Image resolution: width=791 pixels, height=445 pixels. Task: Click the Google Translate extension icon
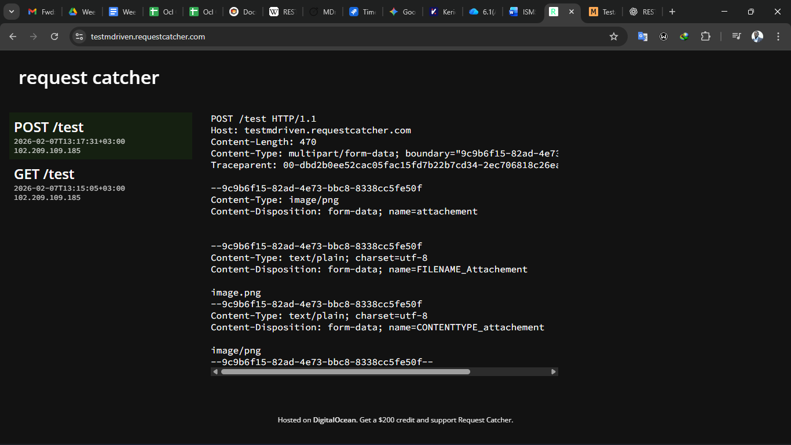coord(642,37)
